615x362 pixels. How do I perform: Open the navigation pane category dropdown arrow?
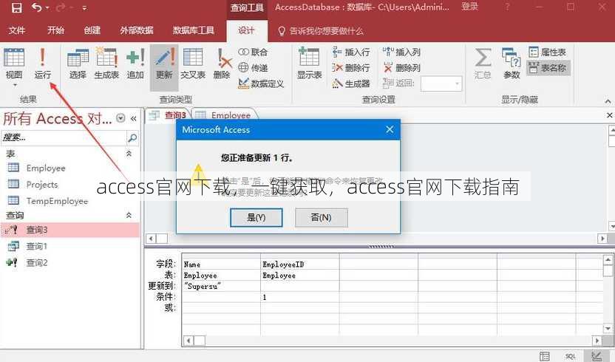pyautogui.click(x=120, y=118)
